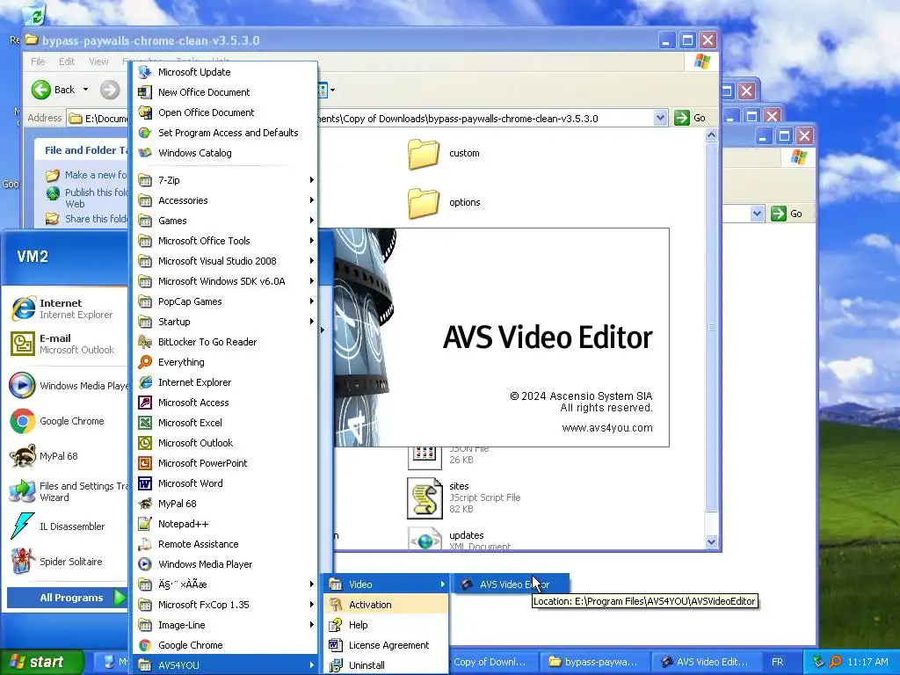900x675 pixels.
Task: Open the File menu in Explorer
Action: [38, 62]
